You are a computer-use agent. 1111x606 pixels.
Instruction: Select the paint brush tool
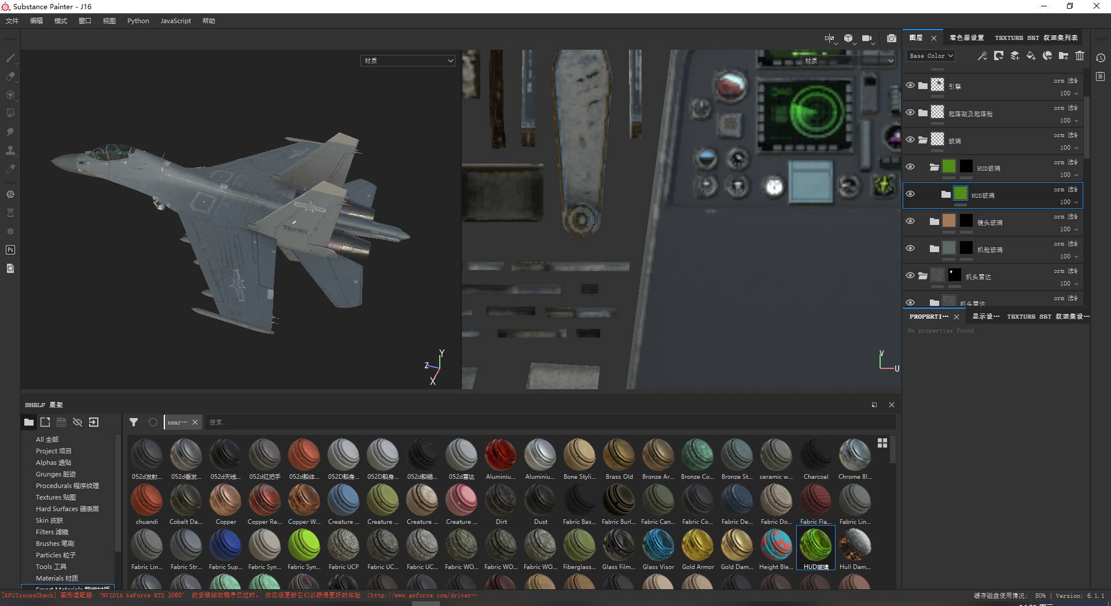tap(10, 58)
